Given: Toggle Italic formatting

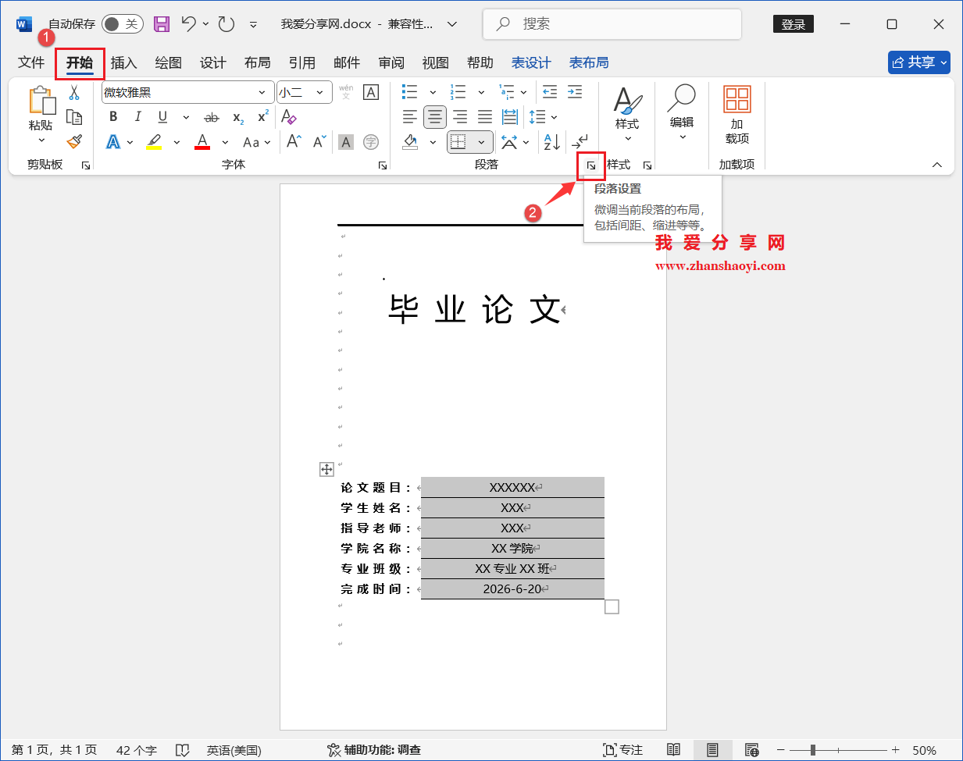Looking at the screenshot, I should coord(138,117).
